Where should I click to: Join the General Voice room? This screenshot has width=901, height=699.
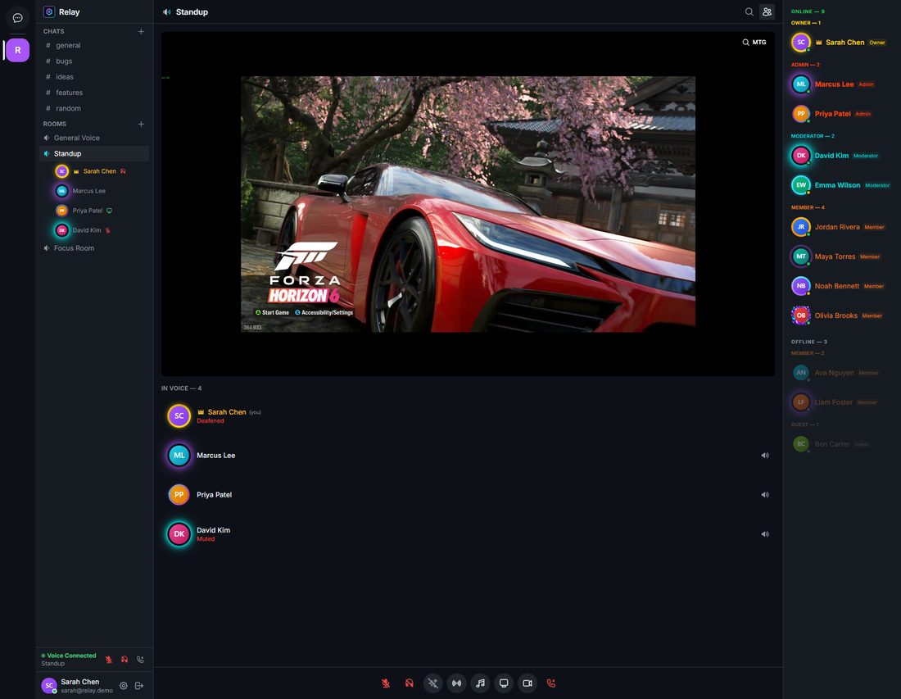coord(94,138)
